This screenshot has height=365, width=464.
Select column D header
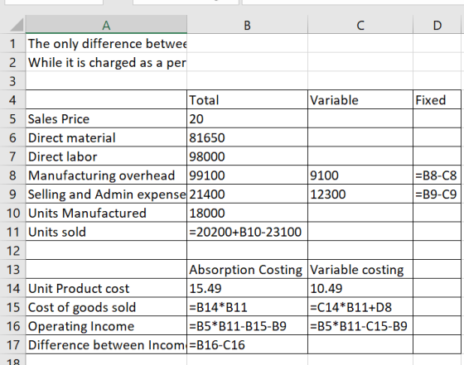437,25
